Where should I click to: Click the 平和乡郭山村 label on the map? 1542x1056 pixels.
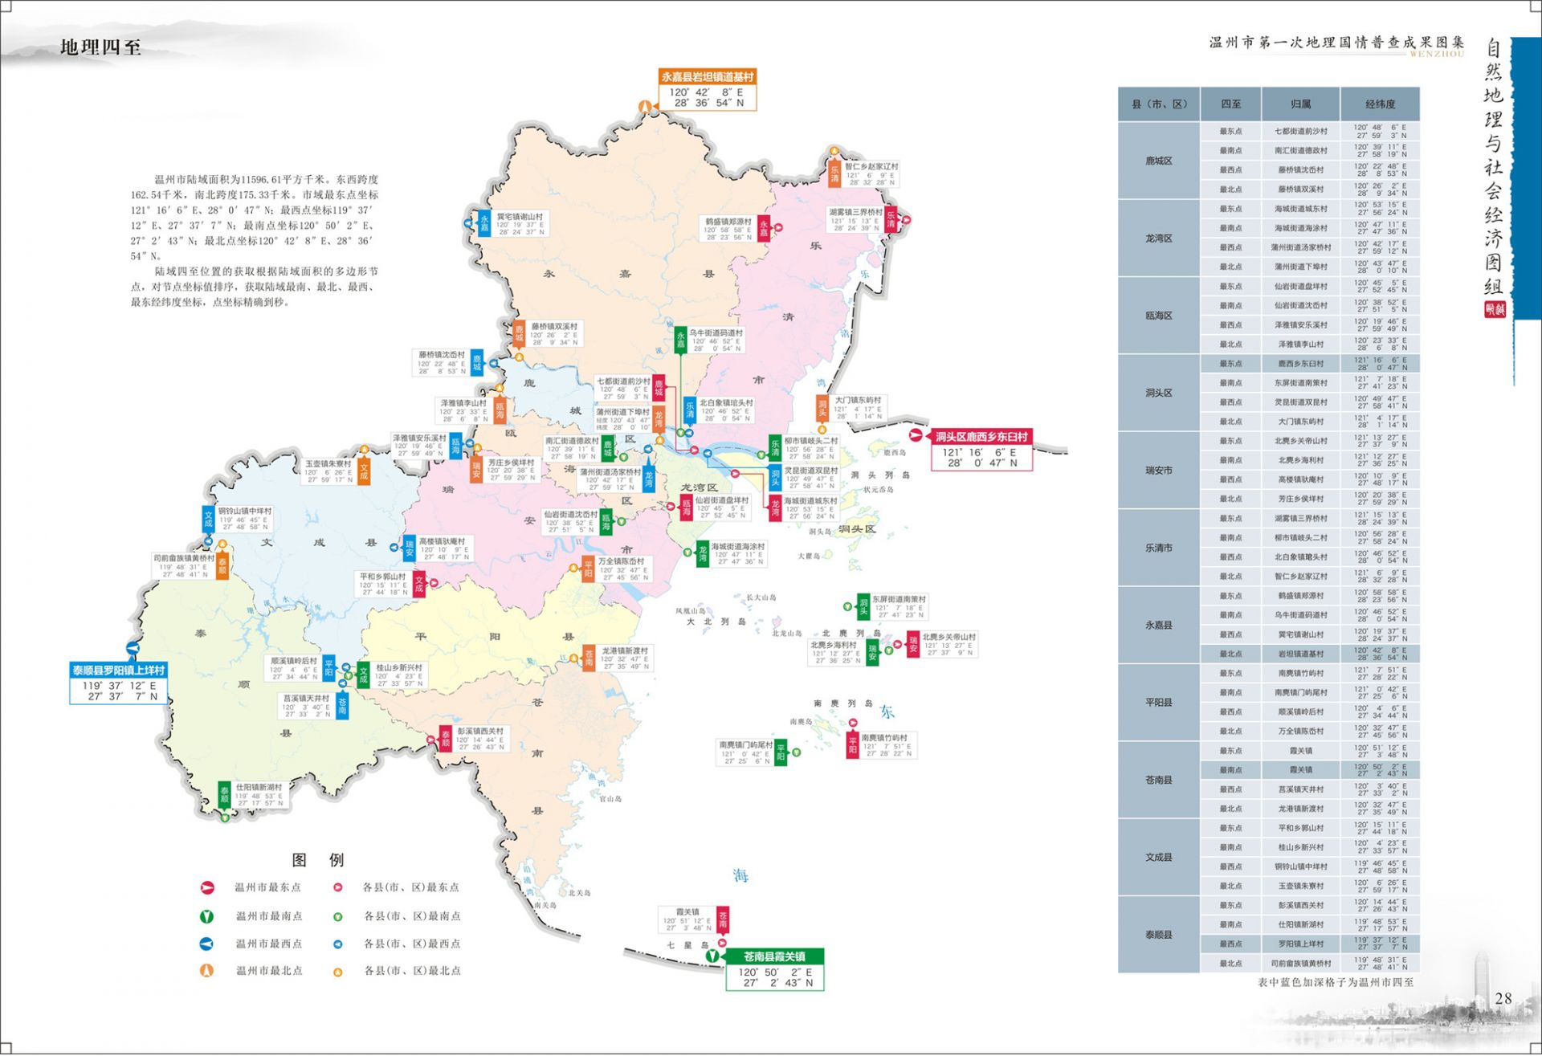pyautogui.click(x=382, y=577)
